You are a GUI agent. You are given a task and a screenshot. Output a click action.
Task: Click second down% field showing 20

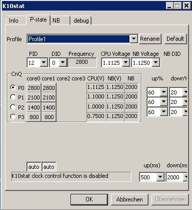[x=178, y=101]
